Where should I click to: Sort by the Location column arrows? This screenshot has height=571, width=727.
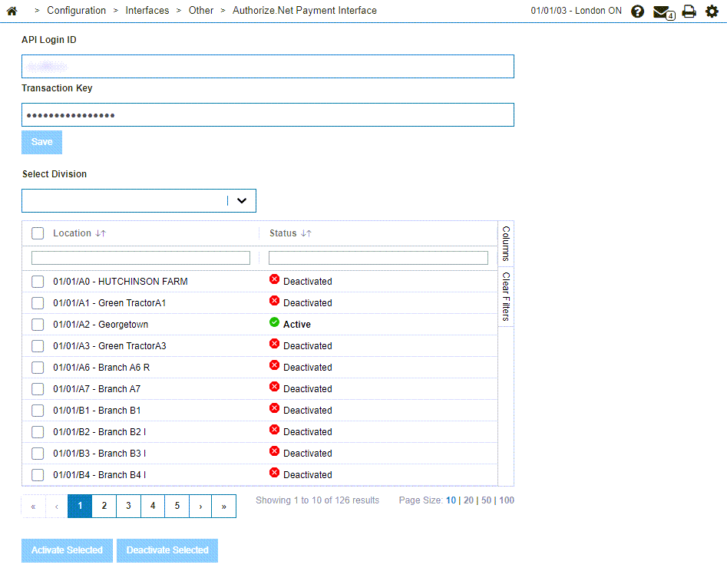(x=101, y=233)
